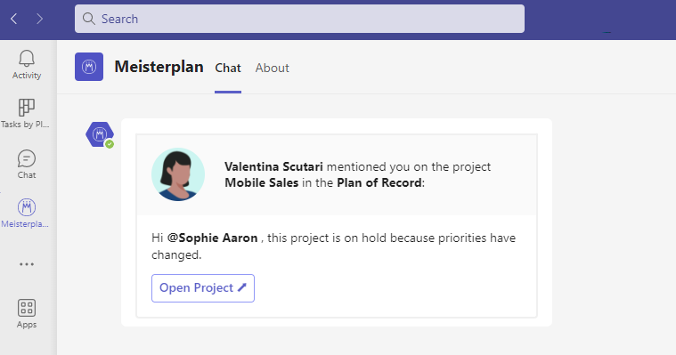Click the green status badge on bot avatar
Viewport: 676px width, 355px height.
(x=110, y=144)
